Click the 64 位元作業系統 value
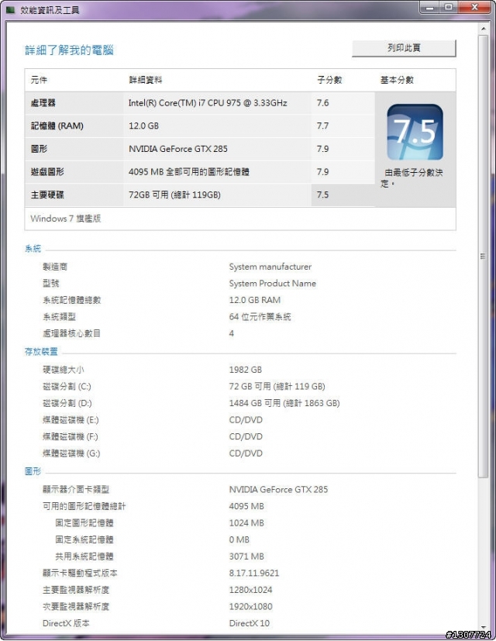 click(x=260, y=317)
